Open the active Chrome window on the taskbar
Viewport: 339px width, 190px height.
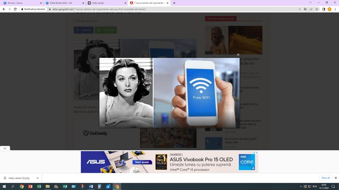(117, 187)
